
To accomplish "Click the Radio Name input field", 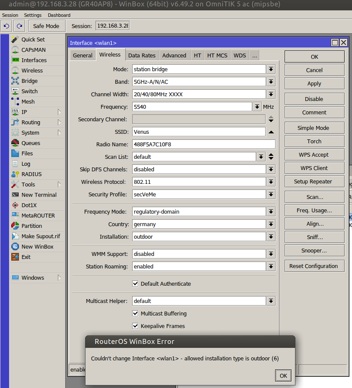I will [x=203, y=144].
